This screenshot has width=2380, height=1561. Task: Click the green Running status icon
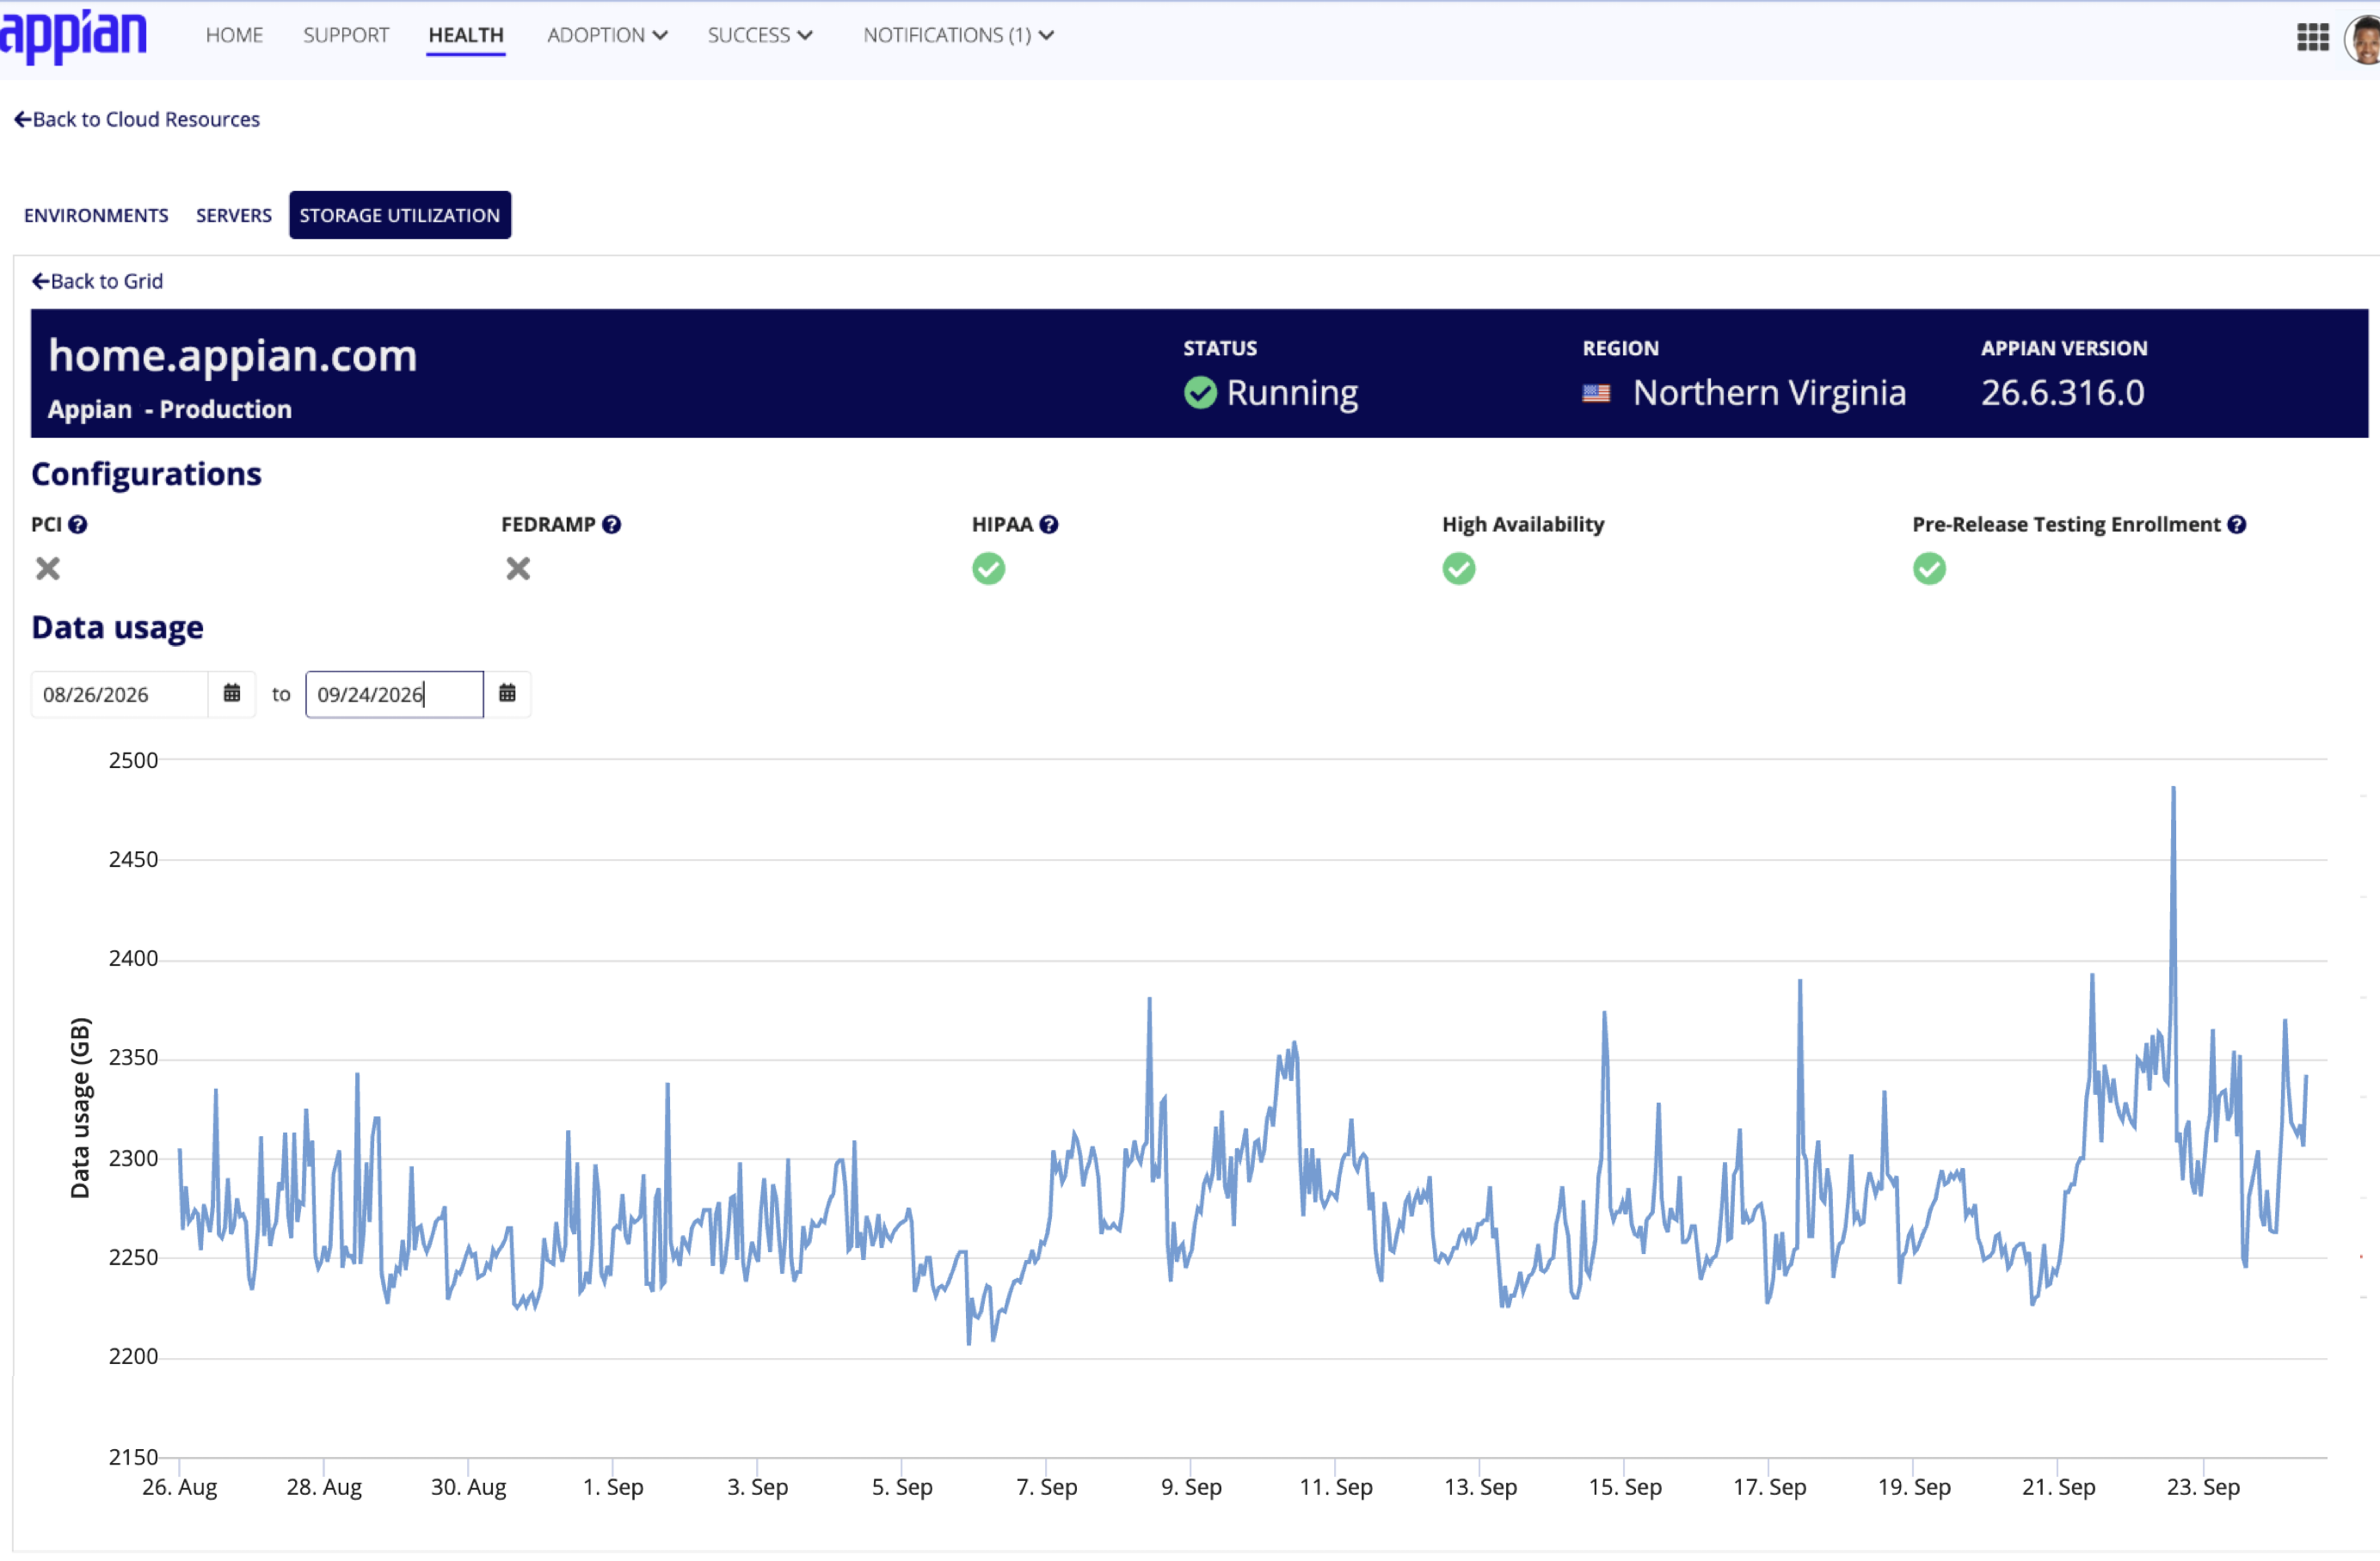[1200, 393]
